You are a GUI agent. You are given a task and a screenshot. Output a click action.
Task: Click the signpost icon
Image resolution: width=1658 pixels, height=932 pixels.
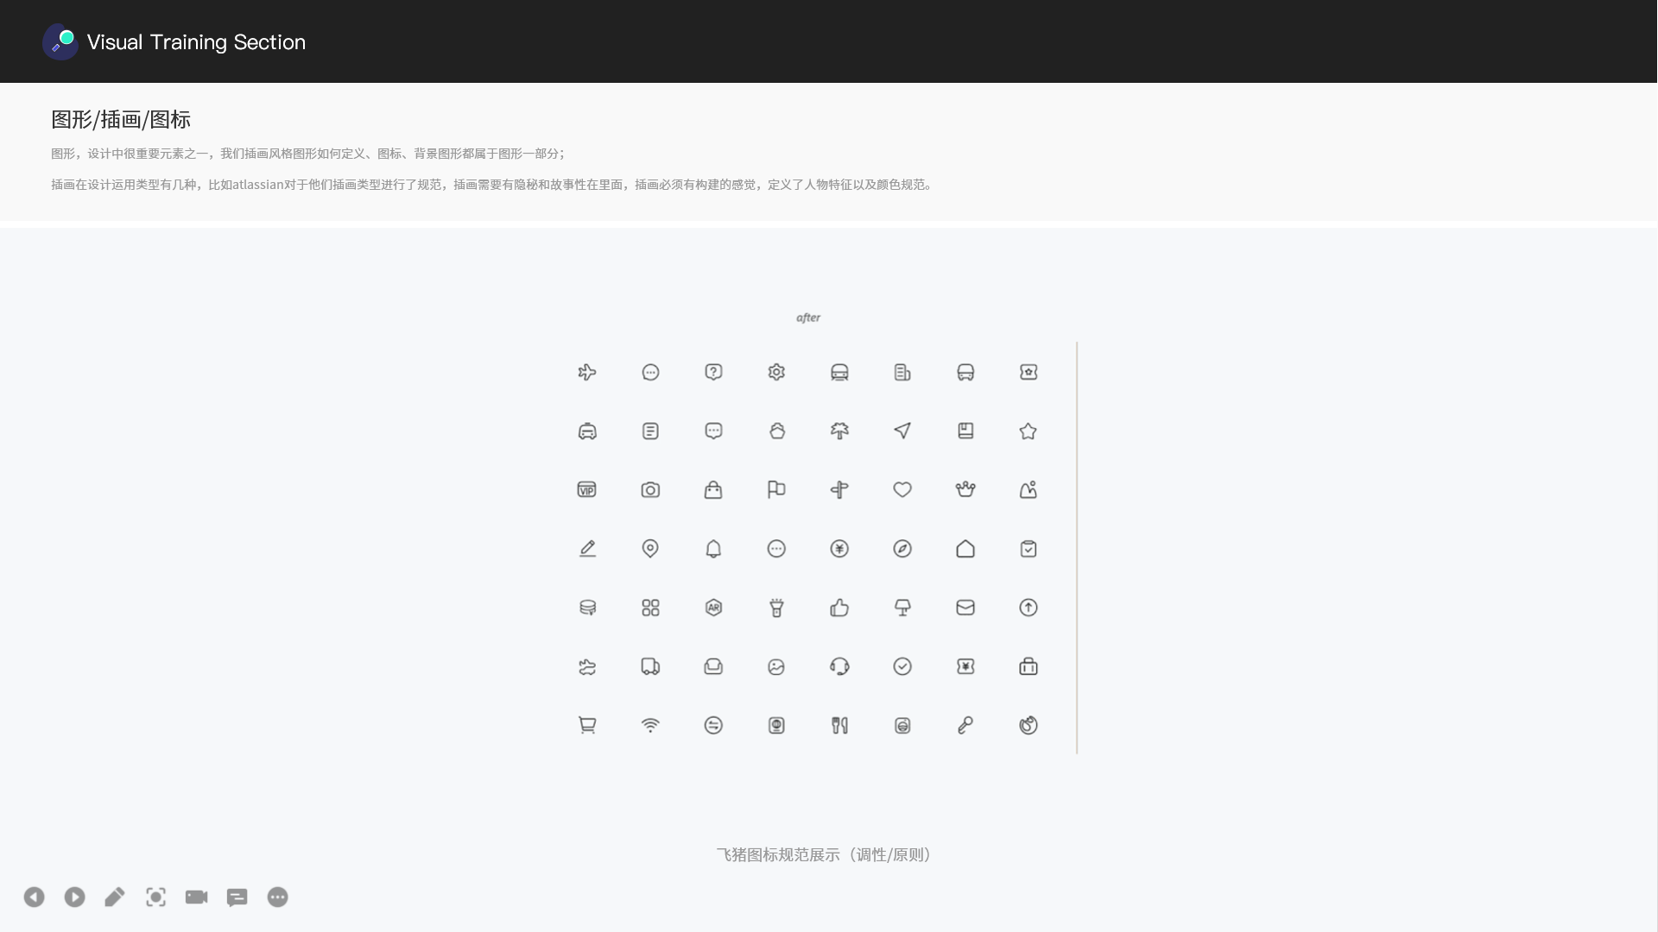point(839,490)
